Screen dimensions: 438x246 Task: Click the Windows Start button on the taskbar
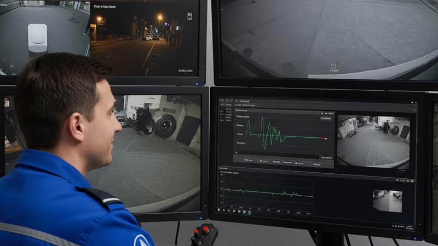click(x=218, y=209)
